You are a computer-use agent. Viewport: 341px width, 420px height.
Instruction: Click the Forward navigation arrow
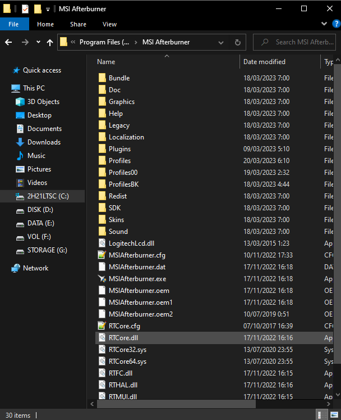pos(25,42)
